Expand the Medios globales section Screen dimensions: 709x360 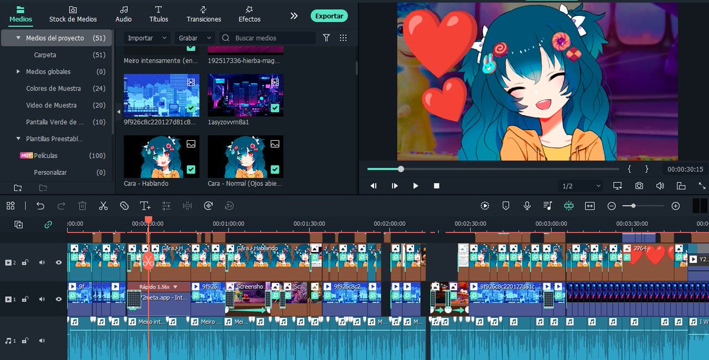pyautogui.click(x=18, y=72)
